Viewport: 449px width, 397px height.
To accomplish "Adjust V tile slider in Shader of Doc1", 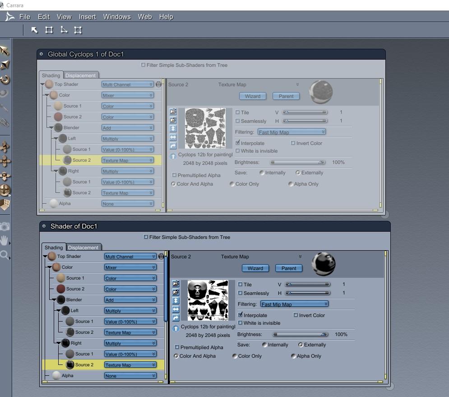I will 308,284.
